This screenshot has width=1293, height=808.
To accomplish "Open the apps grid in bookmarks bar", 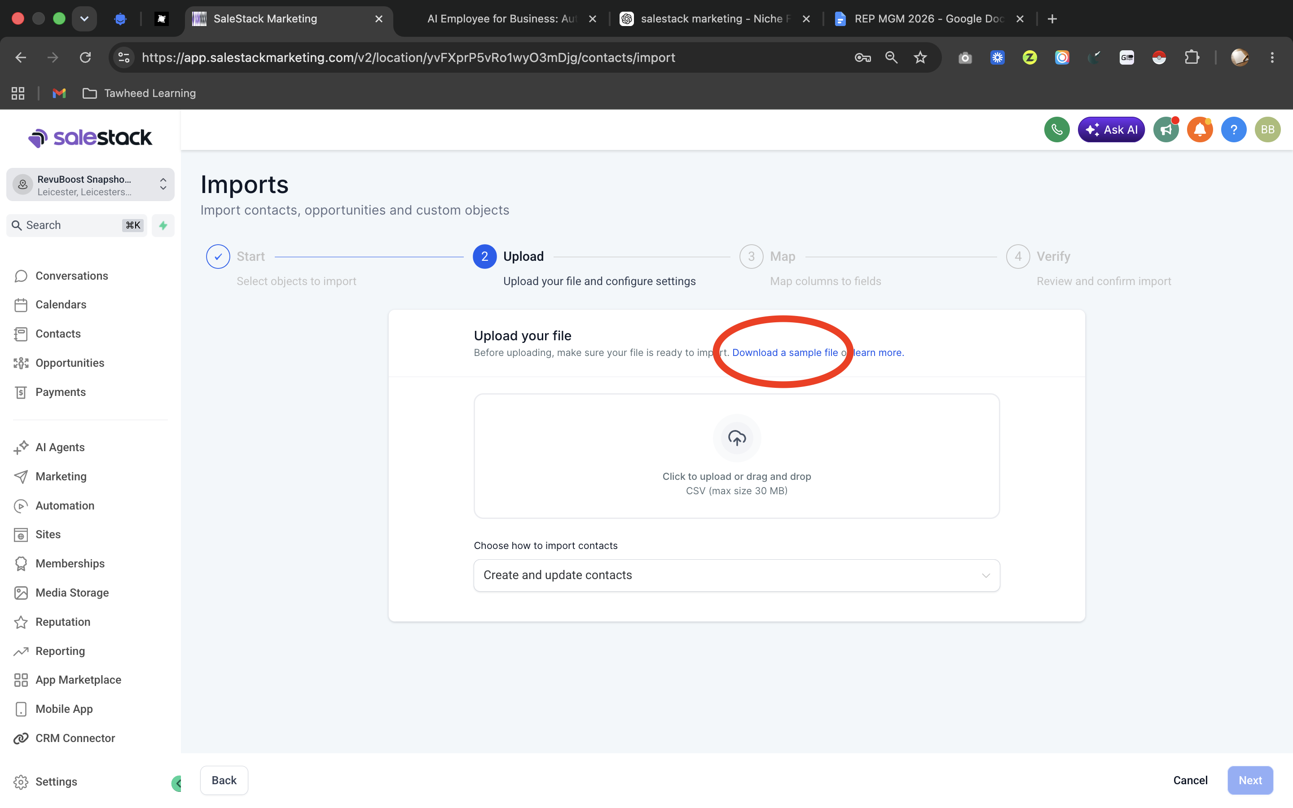I will click(x=18, y=93).
